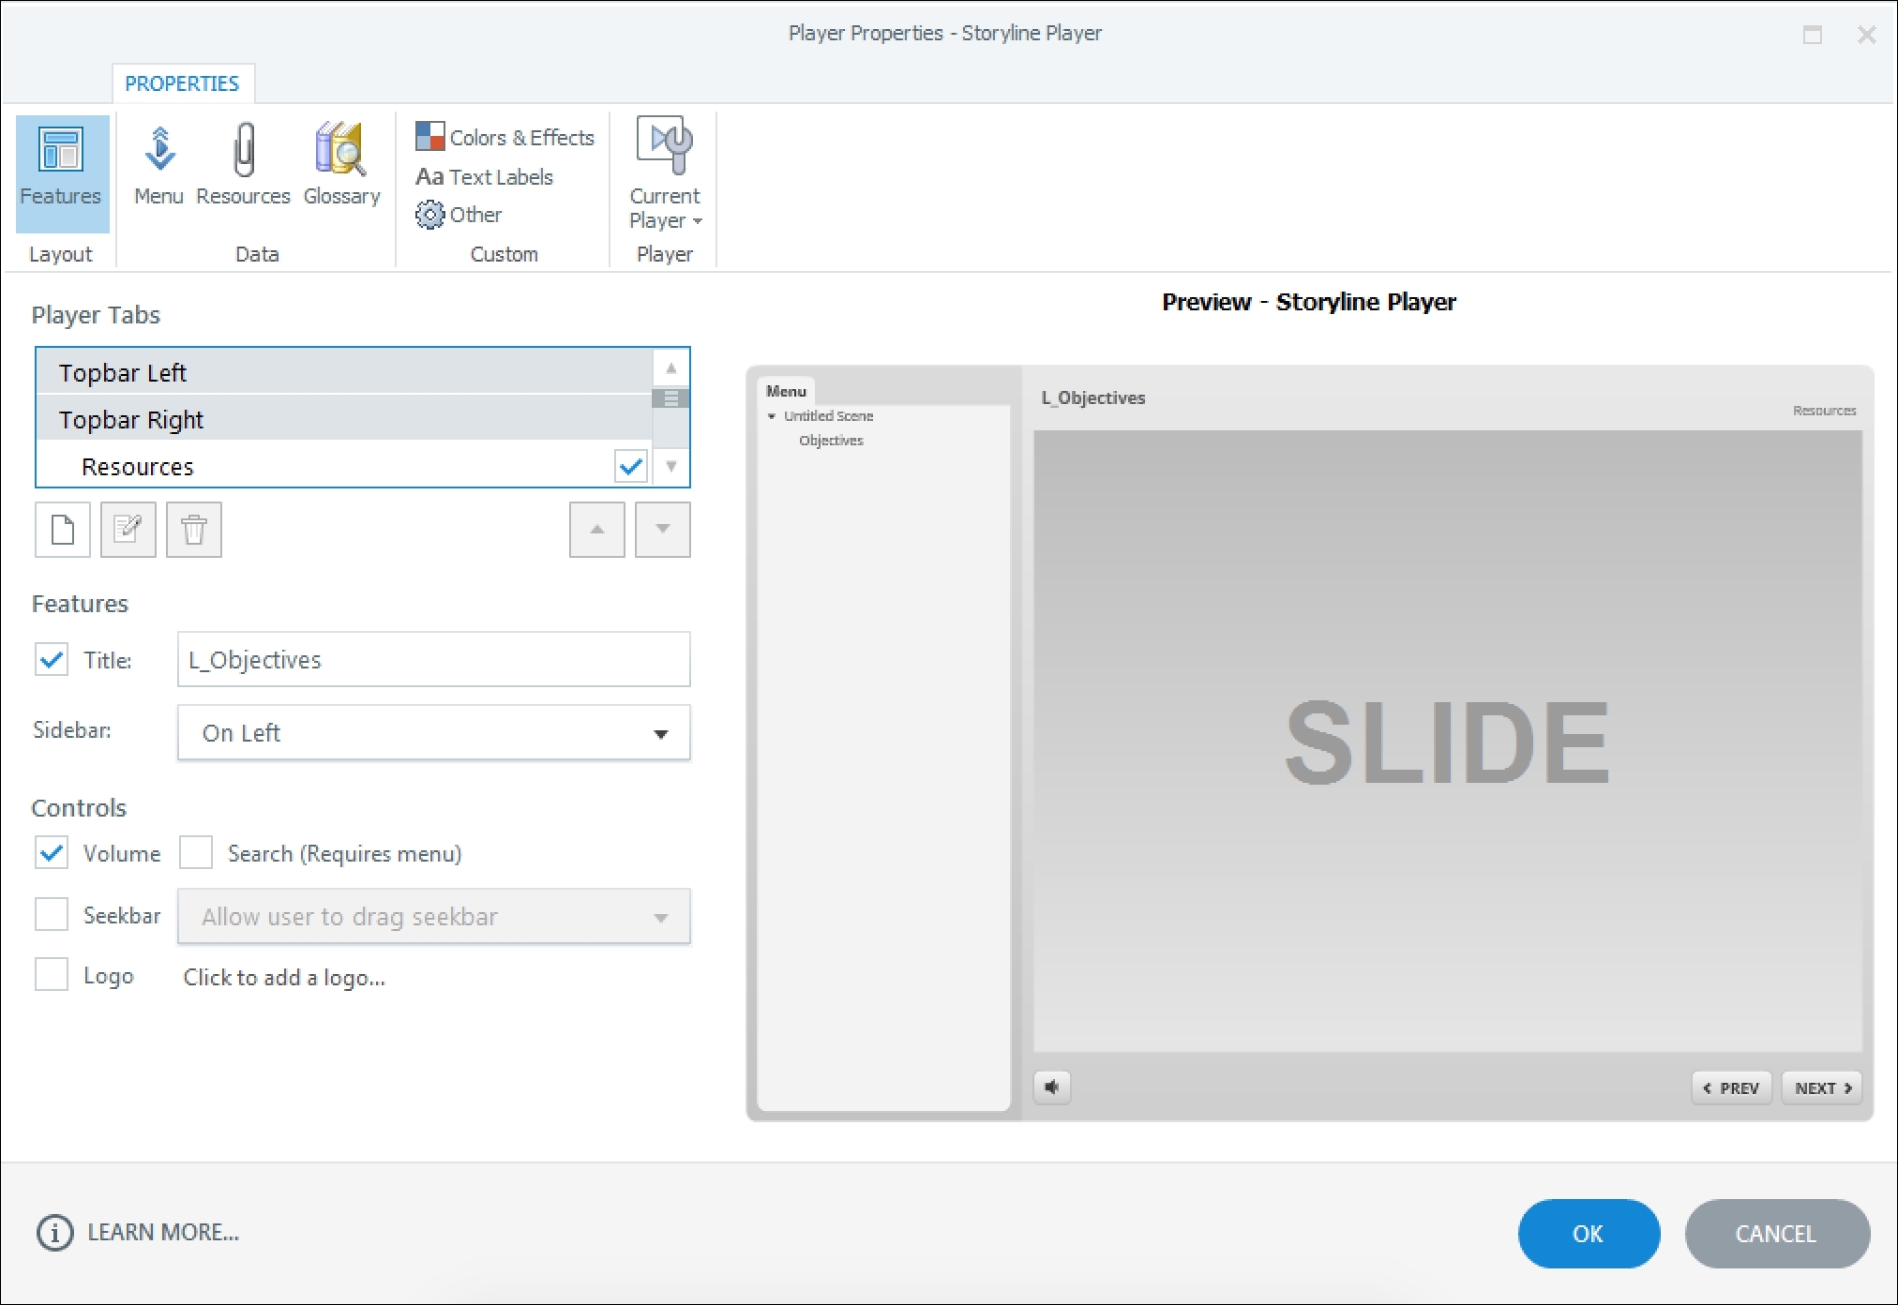Edit the selected player tab
The image size is (1898, 1305).
point(128,530)
